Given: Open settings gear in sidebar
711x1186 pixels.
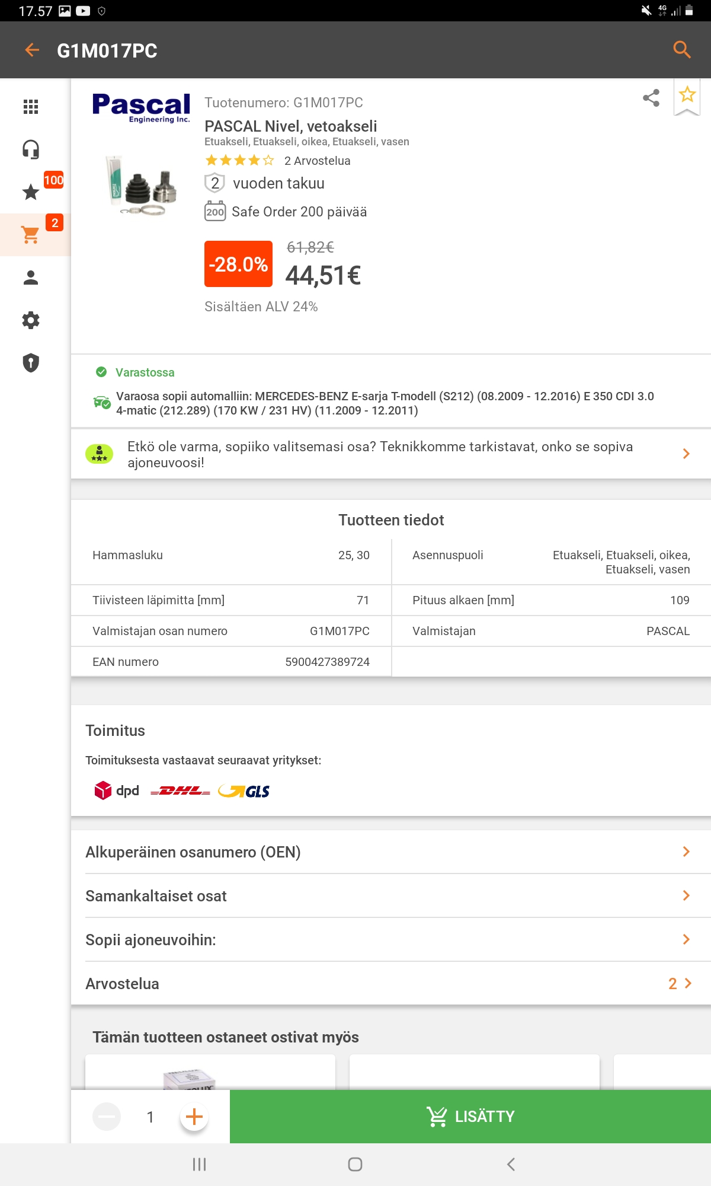Looking at the screenshot, I should [31, 320].
